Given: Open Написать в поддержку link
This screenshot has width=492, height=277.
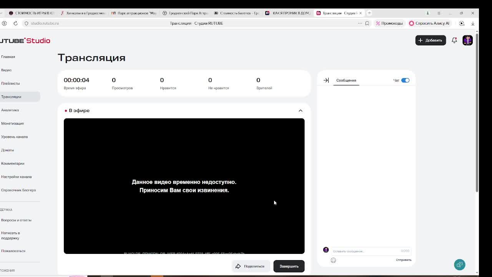Looking at the screenshot, I should [10, 235].
